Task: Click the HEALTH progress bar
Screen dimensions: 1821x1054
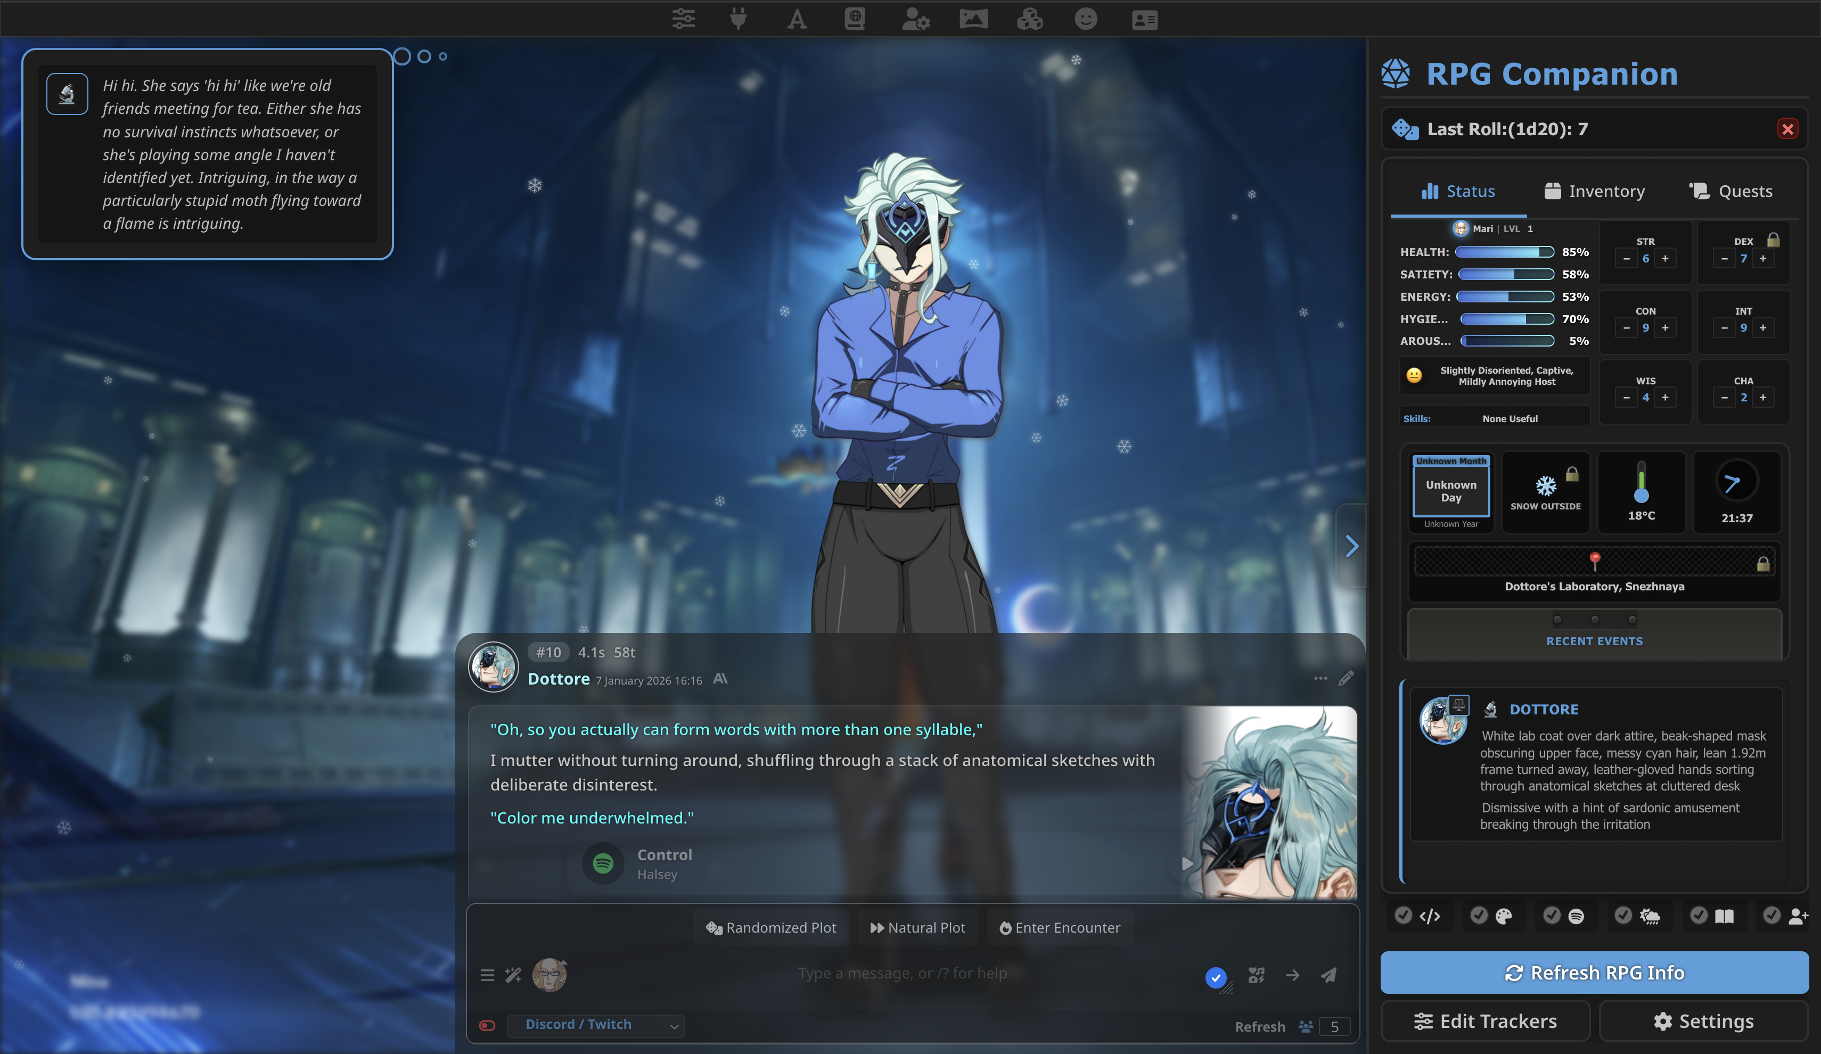Action: point(1504,252)
